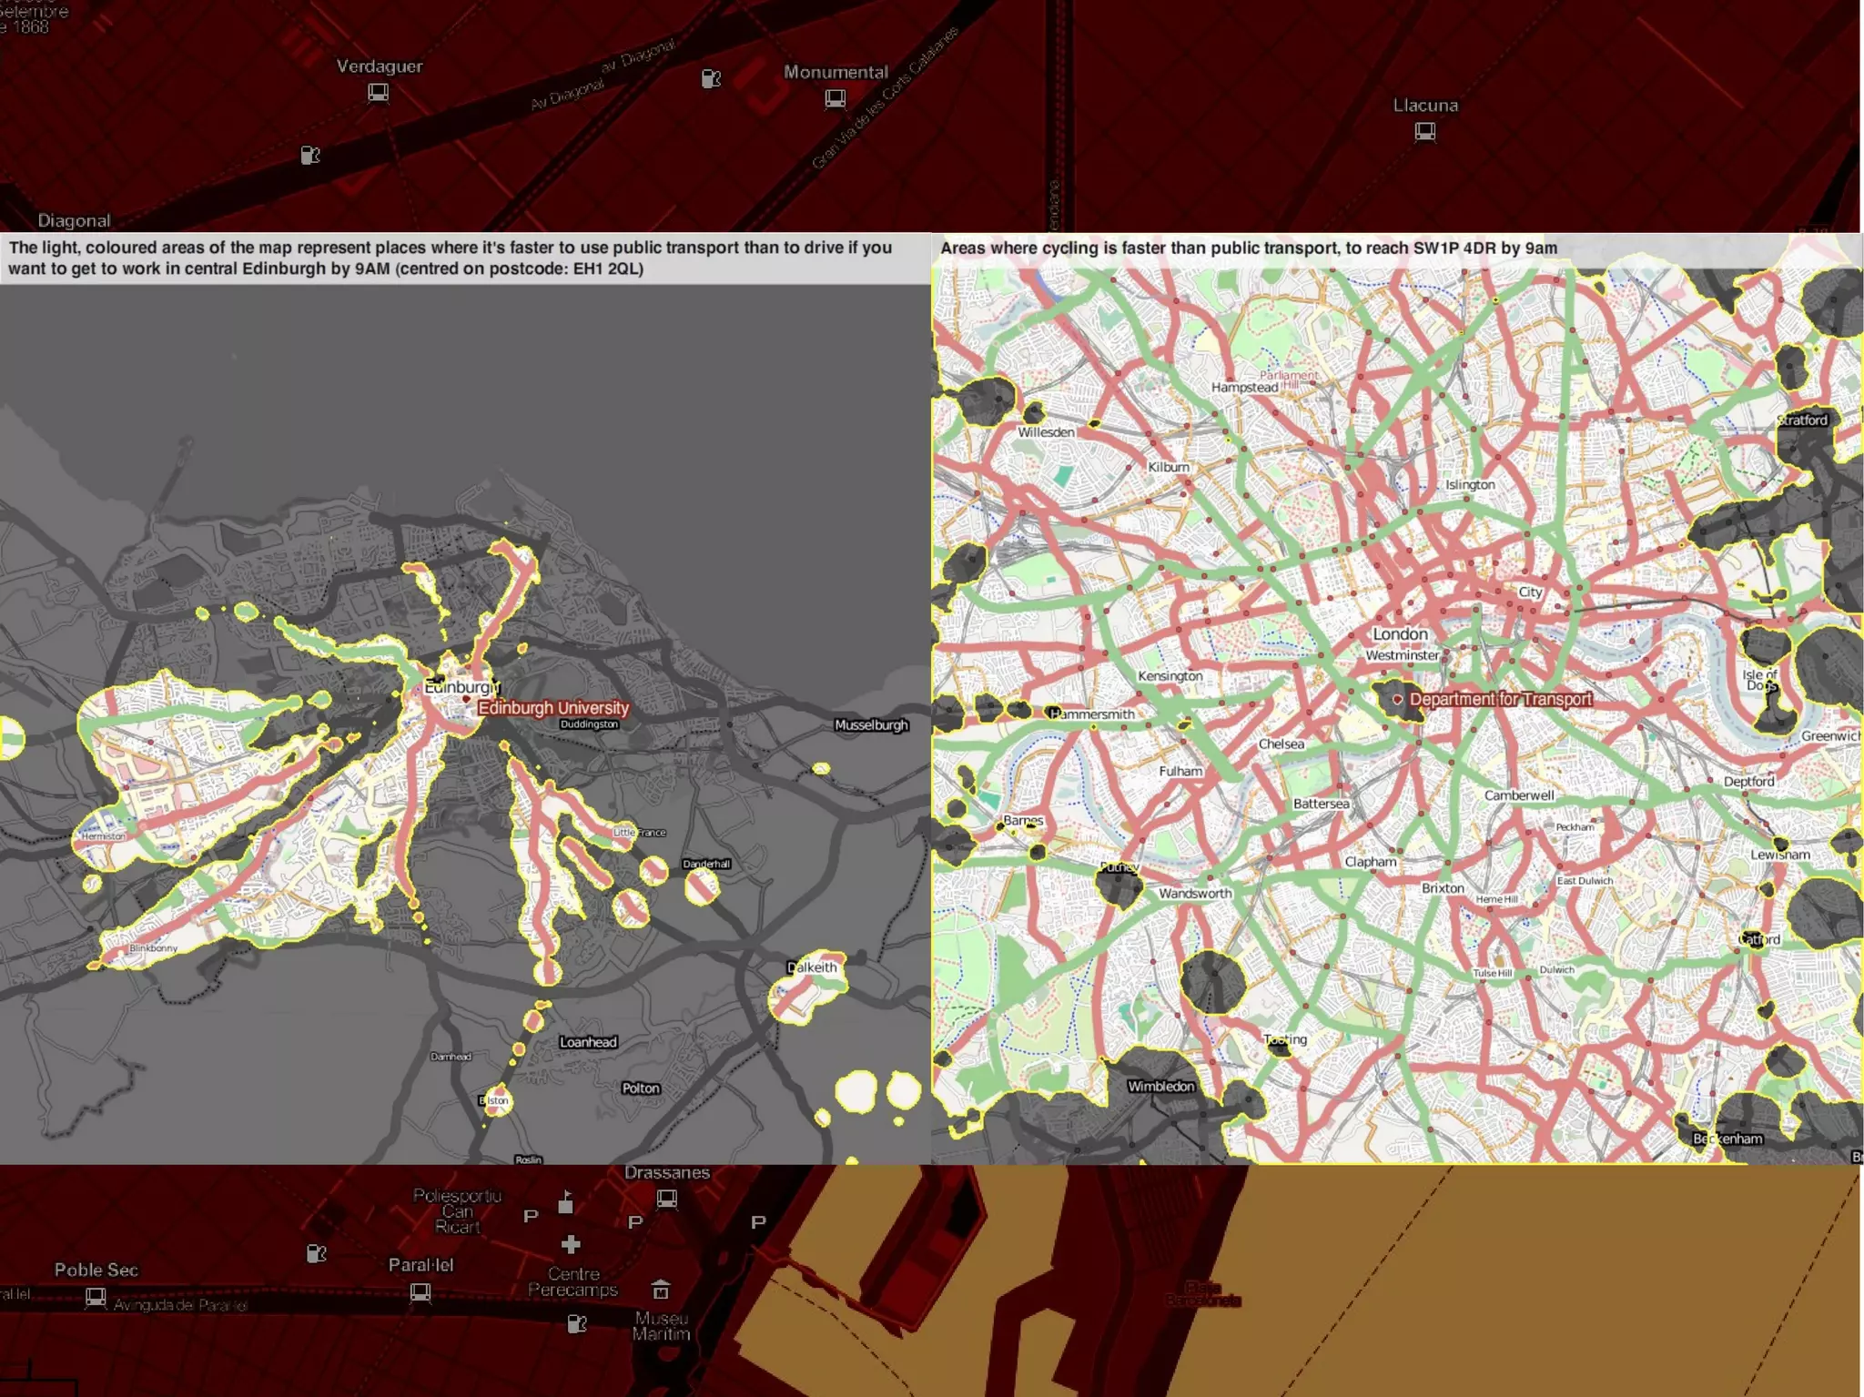
Task: Click the Drassanes metro station icon
Action: [667, 1199]
